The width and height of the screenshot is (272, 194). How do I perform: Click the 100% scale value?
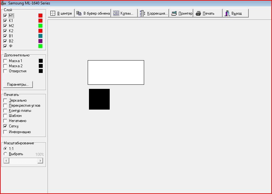[x=40, y=154]
